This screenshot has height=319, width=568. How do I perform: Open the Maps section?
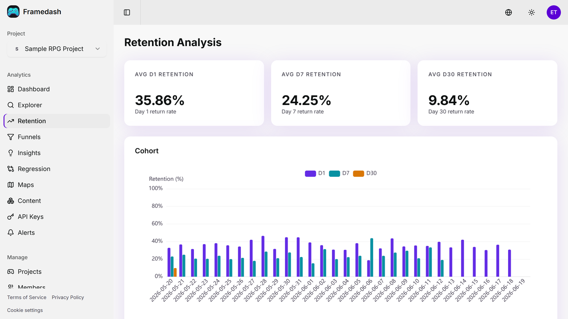click(x=57, y=185)
